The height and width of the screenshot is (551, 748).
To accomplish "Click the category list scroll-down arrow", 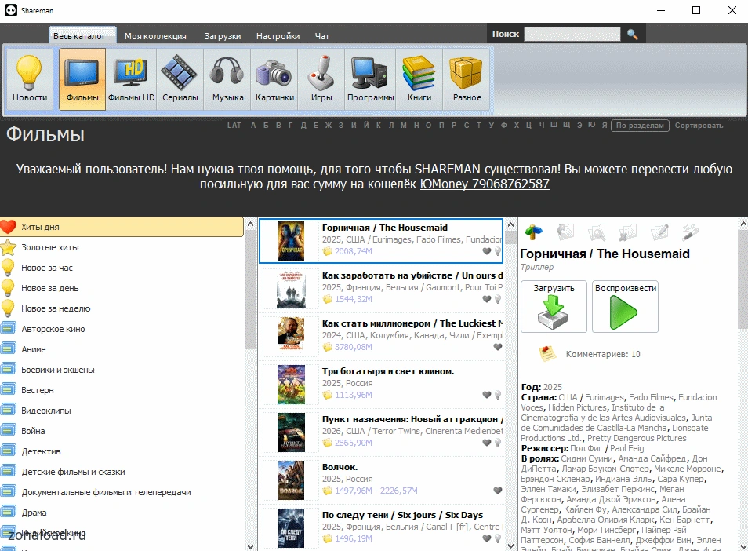I will click(250, 546).
